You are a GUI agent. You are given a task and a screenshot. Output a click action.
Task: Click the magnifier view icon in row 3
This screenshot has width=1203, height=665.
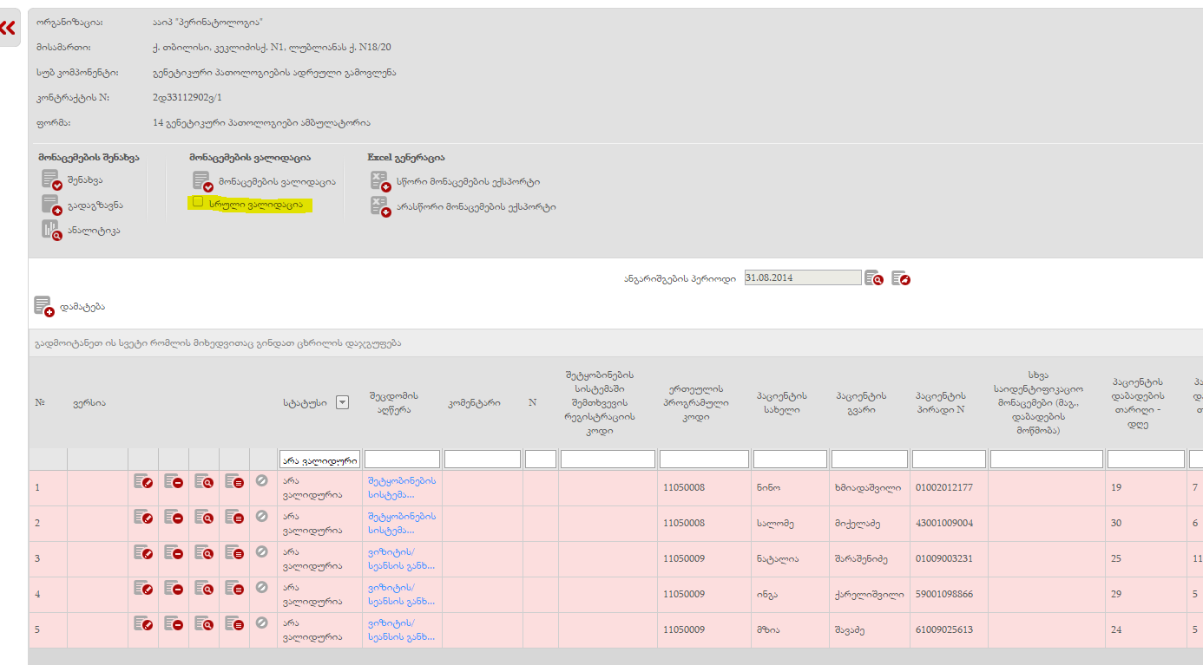point(204,552)
